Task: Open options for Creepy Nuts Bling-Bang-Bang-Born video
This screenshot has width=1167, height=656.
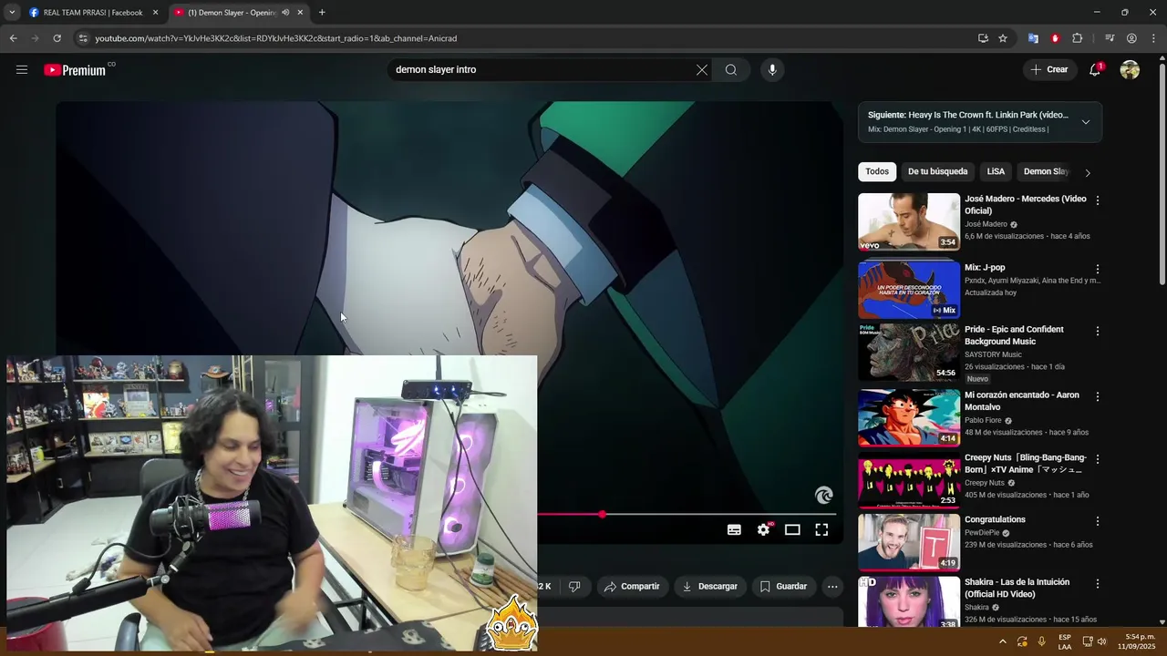Action: (x=1098, y=459)
